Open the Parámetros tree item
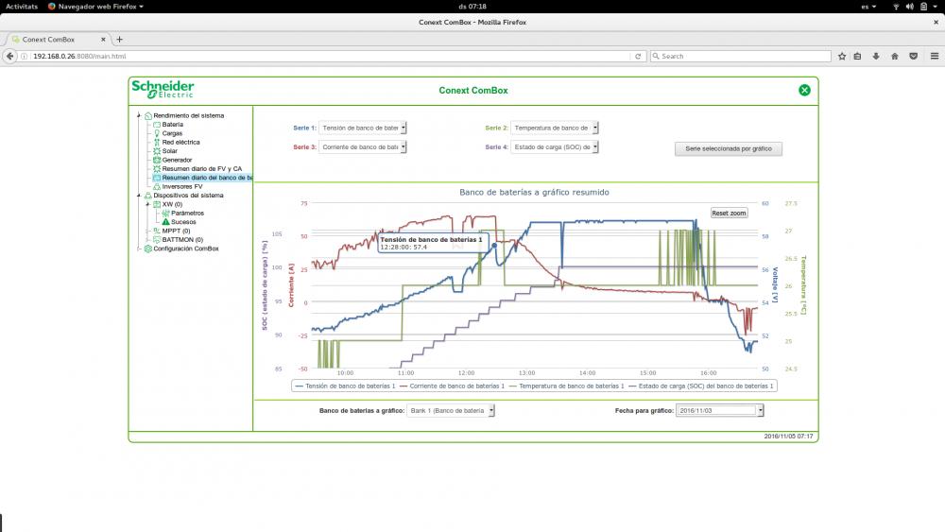 (187, 214)
